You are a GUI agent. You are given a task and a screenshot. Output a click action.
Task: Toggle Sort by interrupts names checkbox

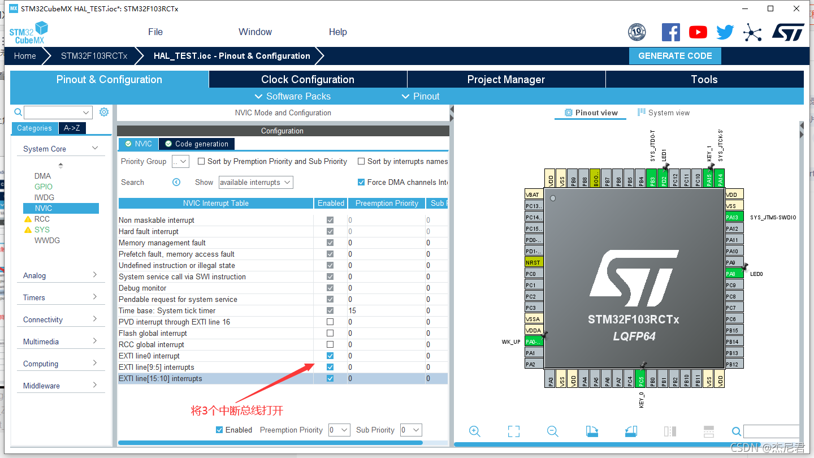tap(361, 161)
